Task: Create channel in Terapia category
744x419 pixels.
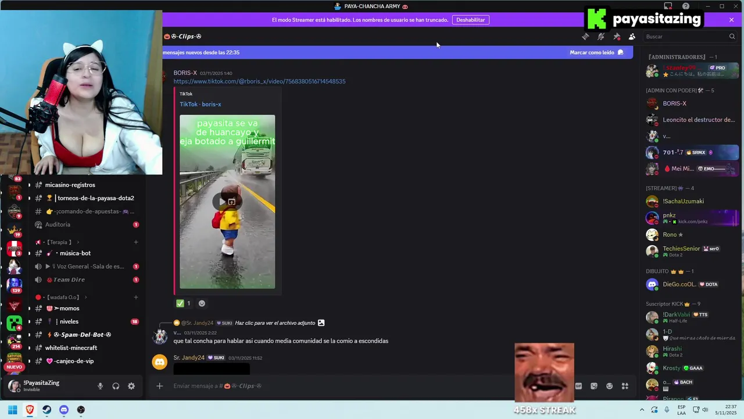Action: click(x=136, y=242)
